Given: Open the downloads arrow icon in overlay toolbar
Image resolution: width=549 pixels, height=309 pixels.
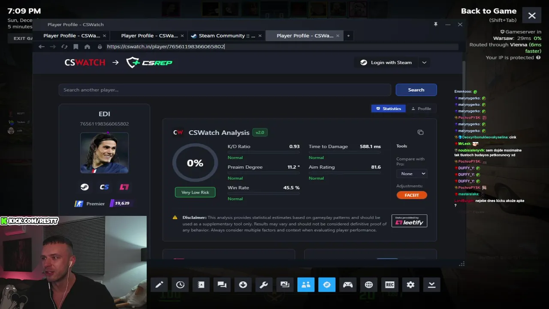Looking at the screenshot, I should (x=243, y=285).
